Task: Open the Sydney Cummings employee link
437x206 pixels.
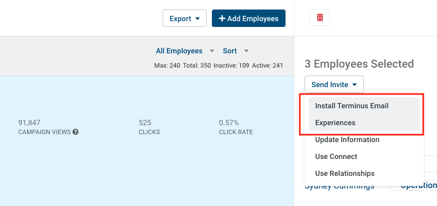Action: [340, 187]
